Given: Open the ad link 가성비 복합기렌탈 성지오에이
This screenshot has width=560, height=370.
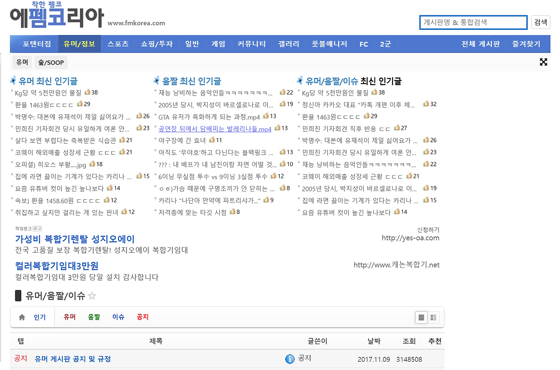Looking at the screenshot, I should tap(75, 239).
